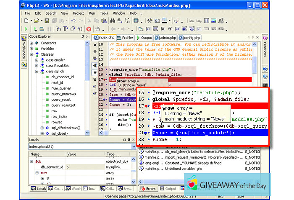
Task: Pin the Code Explorer panel
Action: [82, 37]
